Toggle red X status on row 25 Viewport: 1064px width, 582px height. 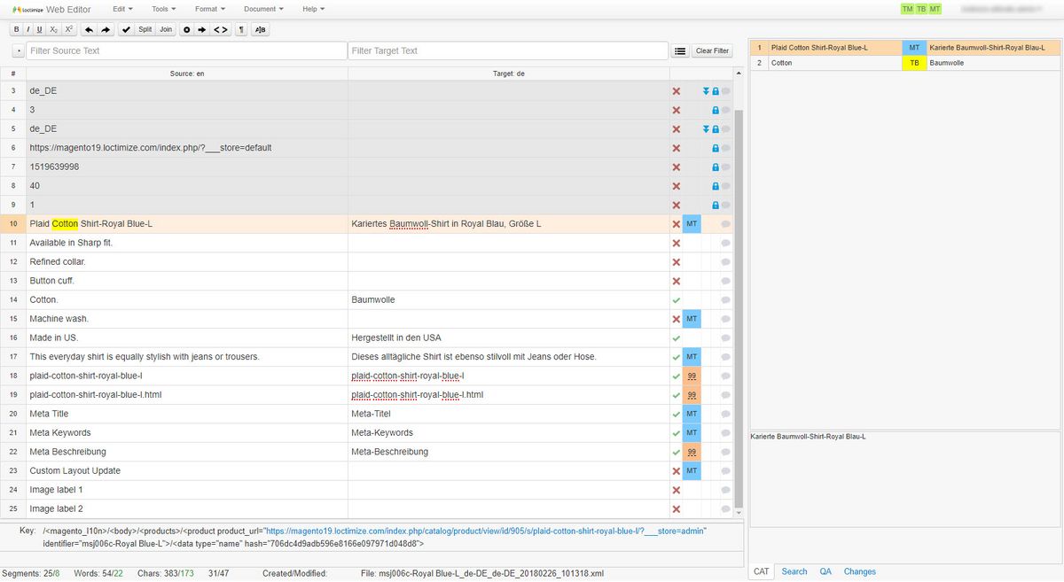coord(677,509)
